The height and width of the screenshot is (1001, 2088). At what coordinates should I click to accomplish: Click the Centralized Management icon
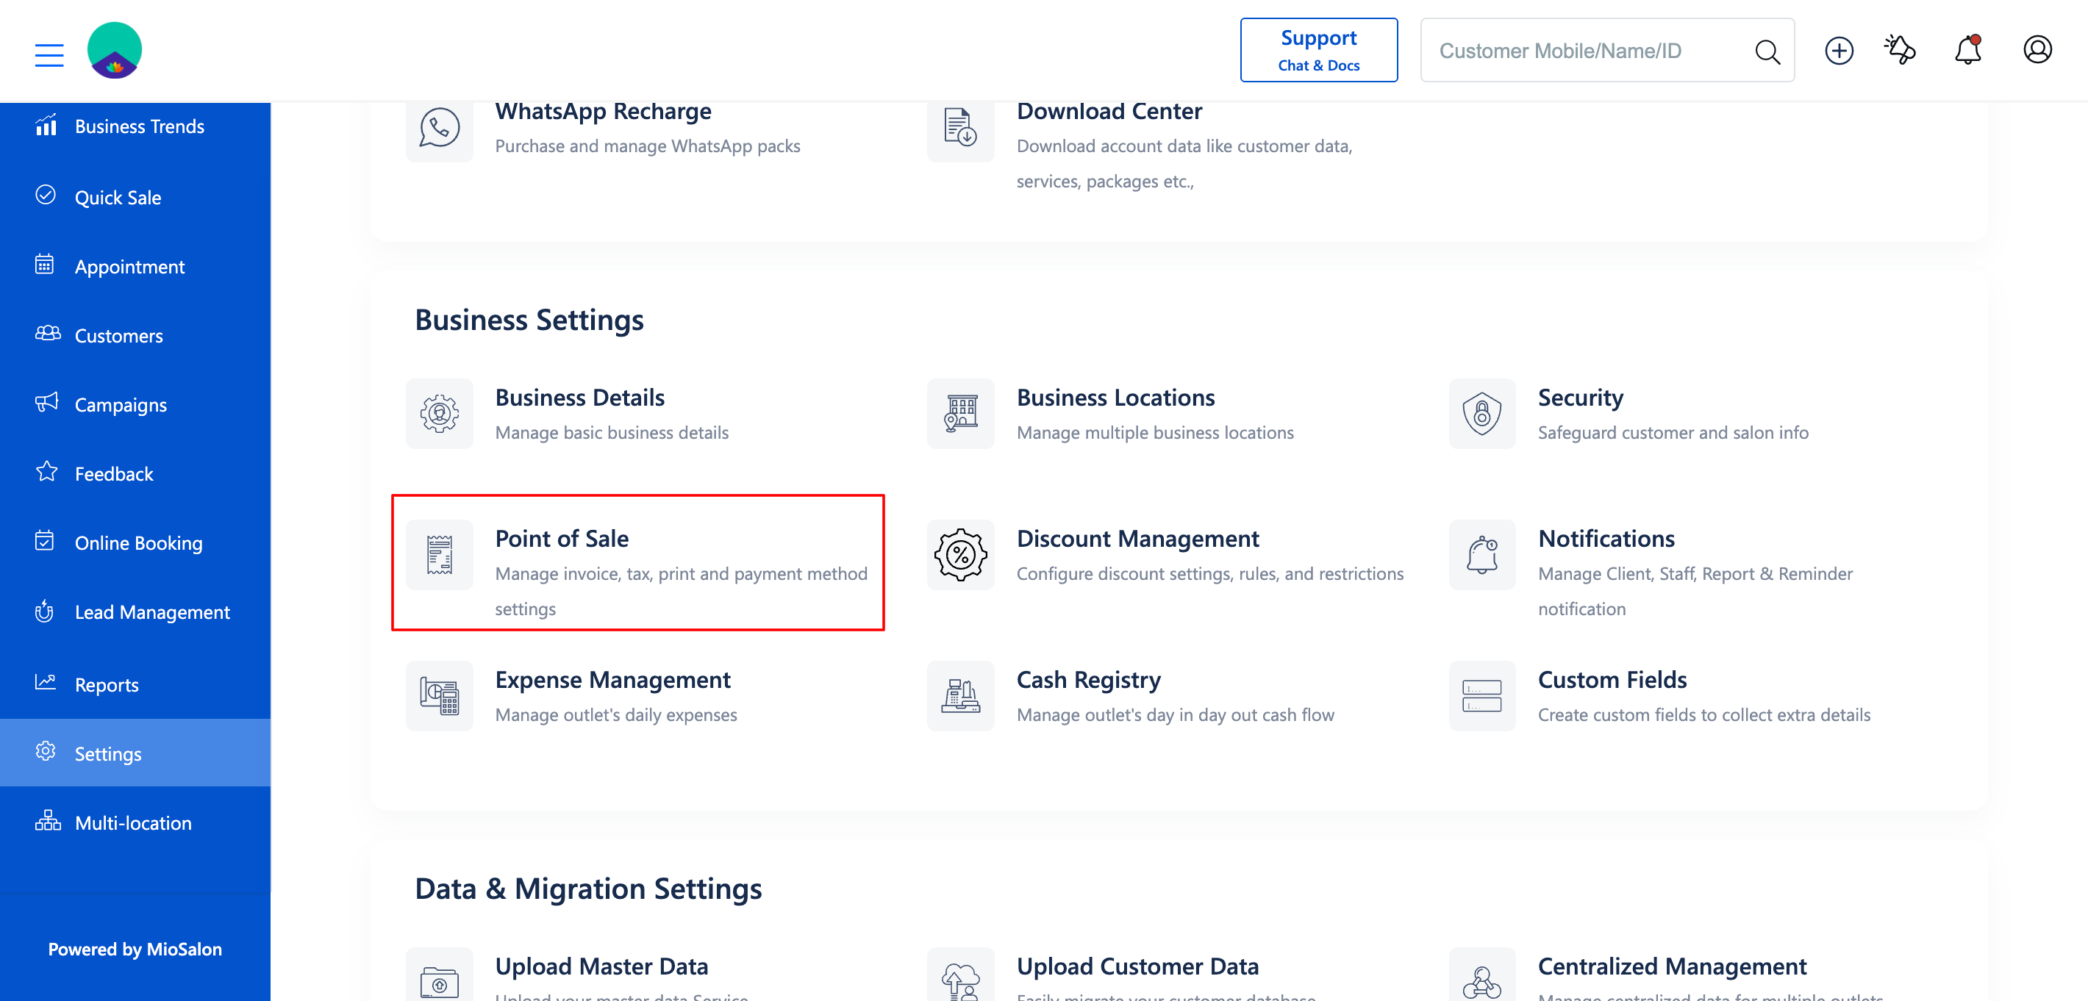(x=1481, y=979)
